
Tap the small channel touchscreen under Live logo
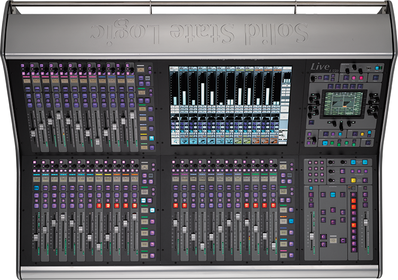click(343, 103)
